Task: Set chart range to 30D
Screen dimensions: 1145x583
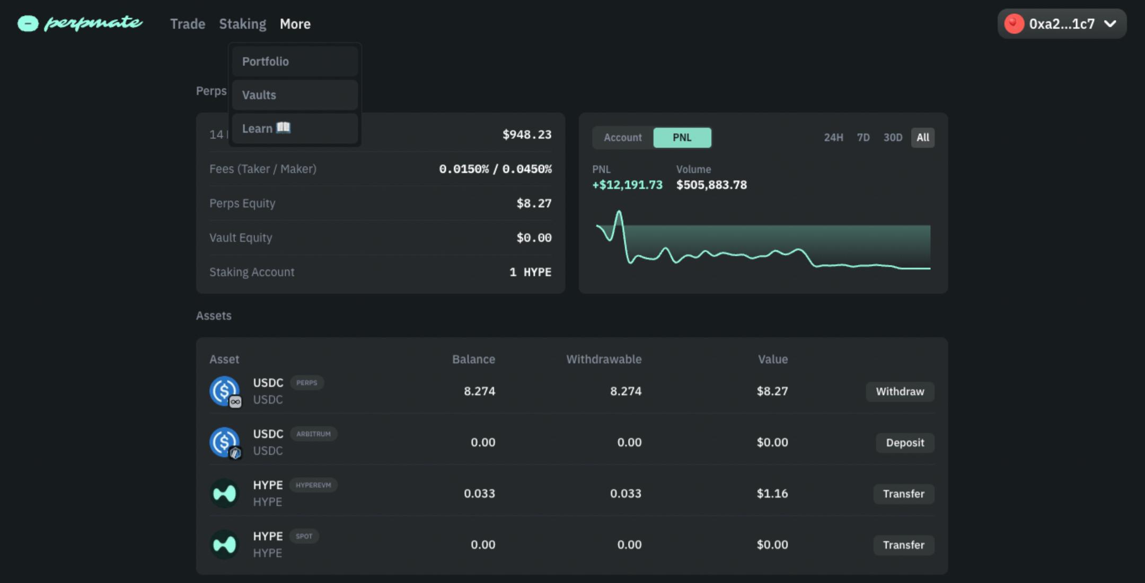Action: point(893,138)
